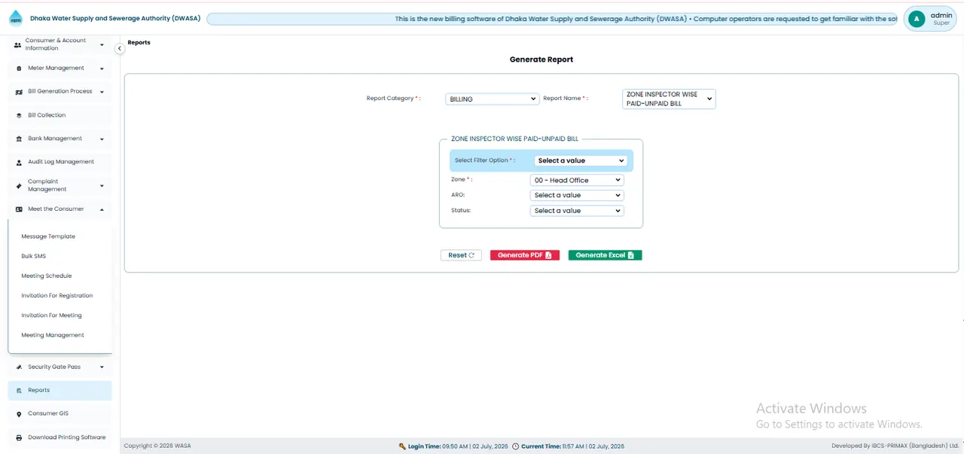The image size is (964, 454).
Task: Click the Reports breadcrumb text
Action: tap(139, 43)
